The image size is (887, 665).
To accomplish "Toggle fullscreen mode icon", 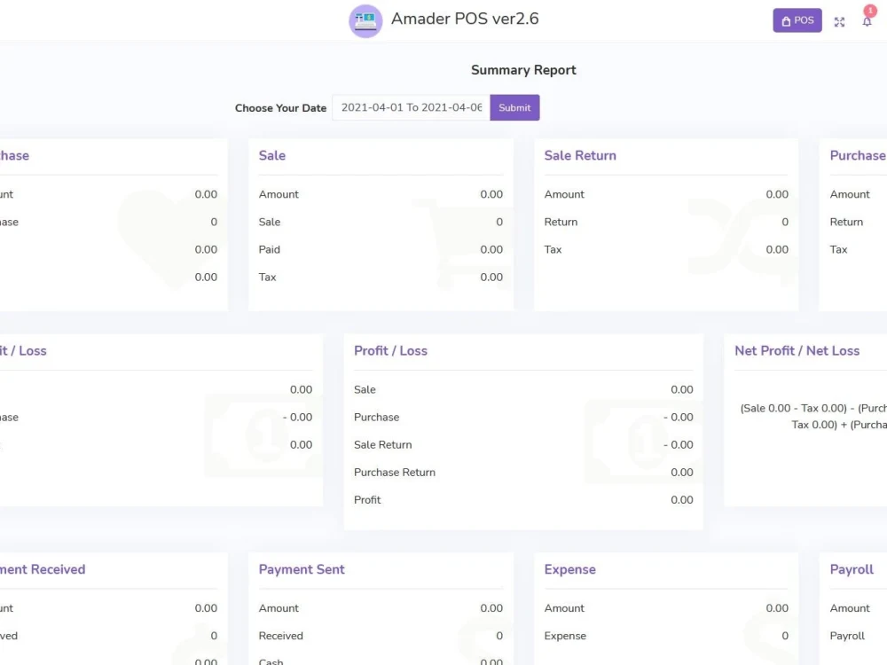I will 839,22.
